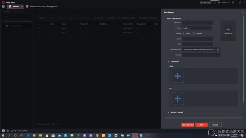Click the Cancel button
This screenshot has height=138, width=246.
coord(215,125)
